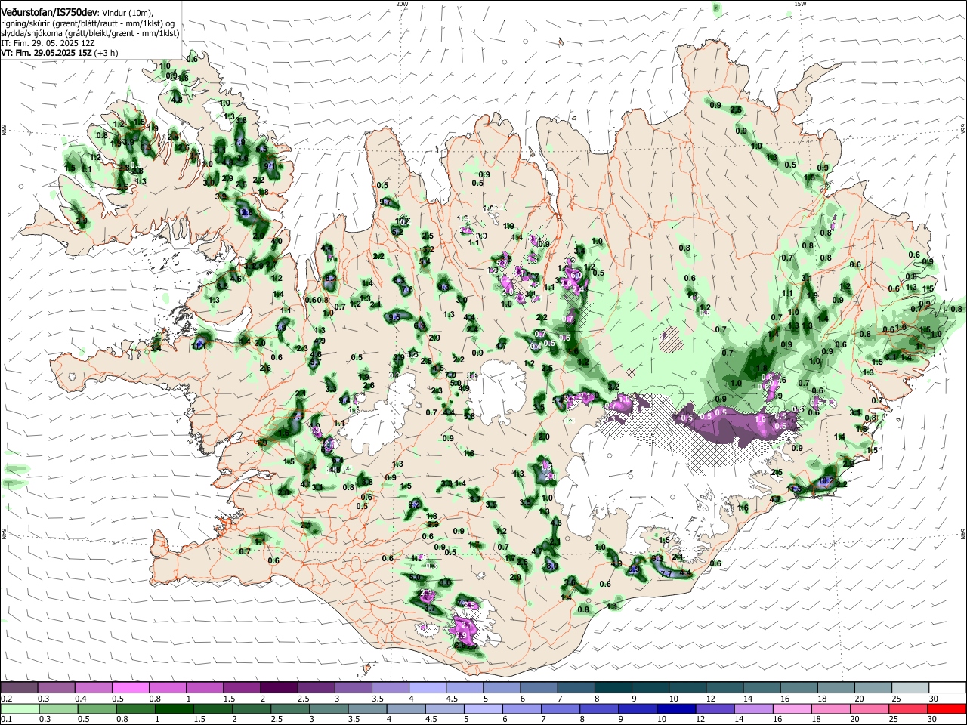Click the darkest purple snow swatch between 2 and 2.5
The width and height of the screenshot is (967, 725).
280,687
